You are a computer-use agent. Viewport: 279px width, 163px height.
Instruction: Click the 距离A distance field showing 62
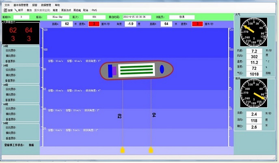point(67,24)
